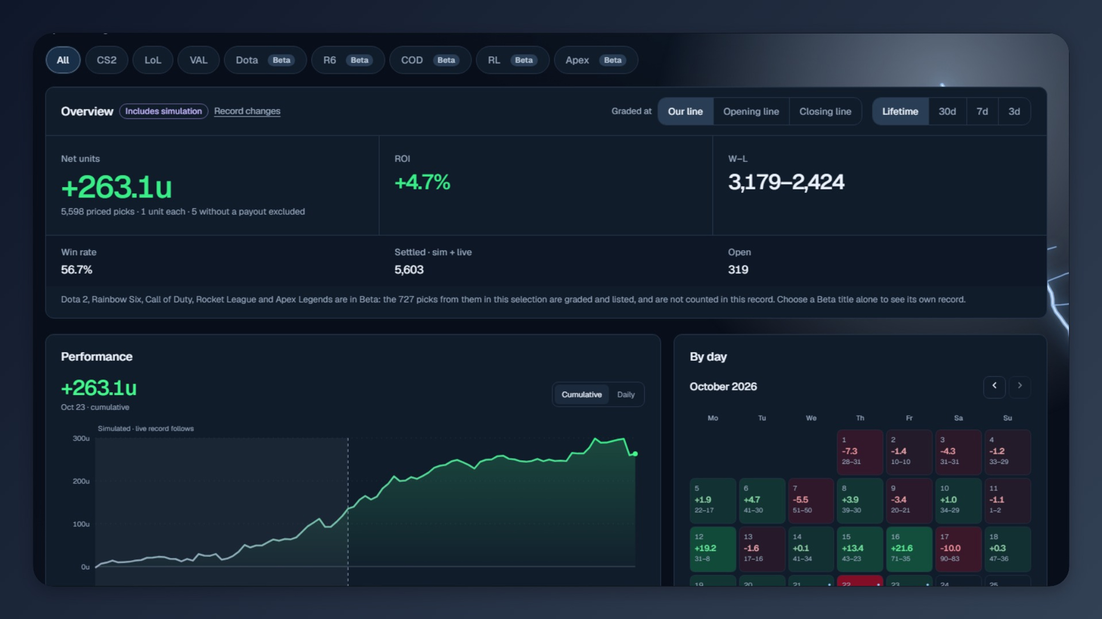Open the October 15 day cell (+13.4)
Screen dimensions: 1102x619
[860, 549]
